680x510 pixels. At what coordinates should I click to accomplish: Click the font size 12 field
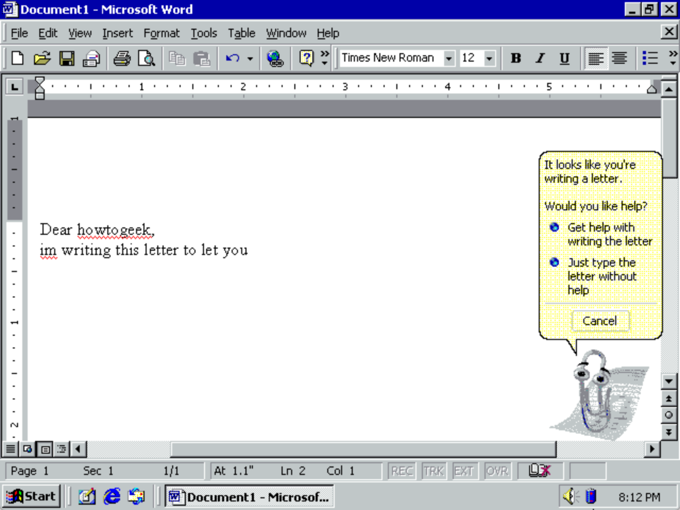[x=472, y=58]
